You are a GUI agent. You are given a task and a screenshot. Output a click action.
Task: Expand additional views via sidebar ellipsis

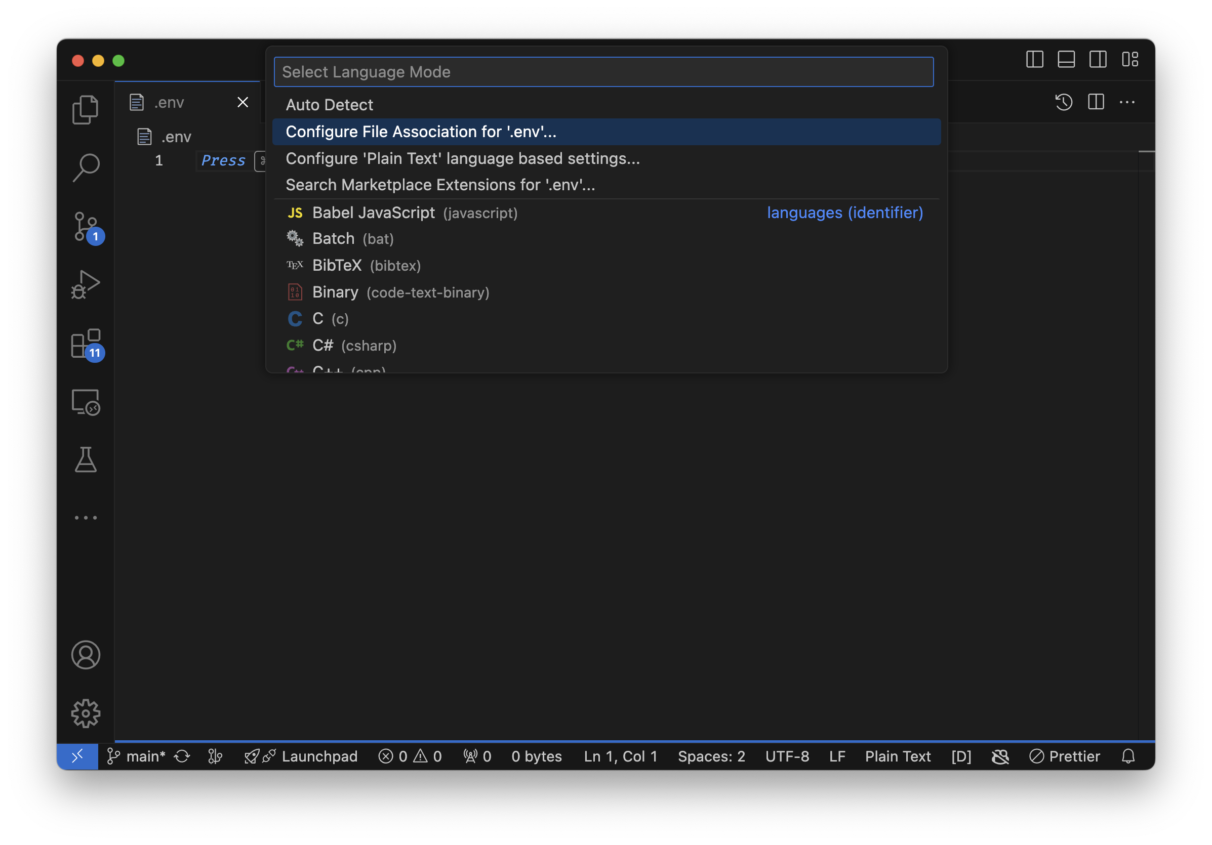click(85, 517)
